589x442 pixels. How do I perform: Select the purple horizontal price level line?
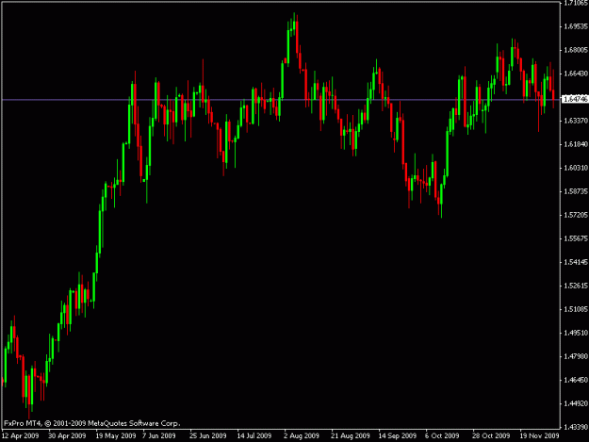281,100
